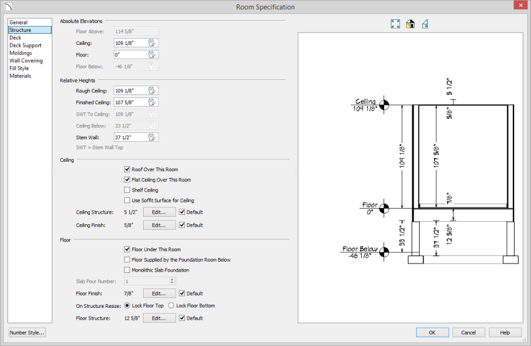The width and height of the screenshot is (531, 346).
Task: Click the Floor Below -46 1/8" label
Action: 360,252
